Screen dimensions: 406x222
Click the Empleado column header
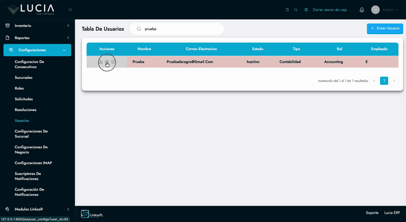(x=379, y=49)
